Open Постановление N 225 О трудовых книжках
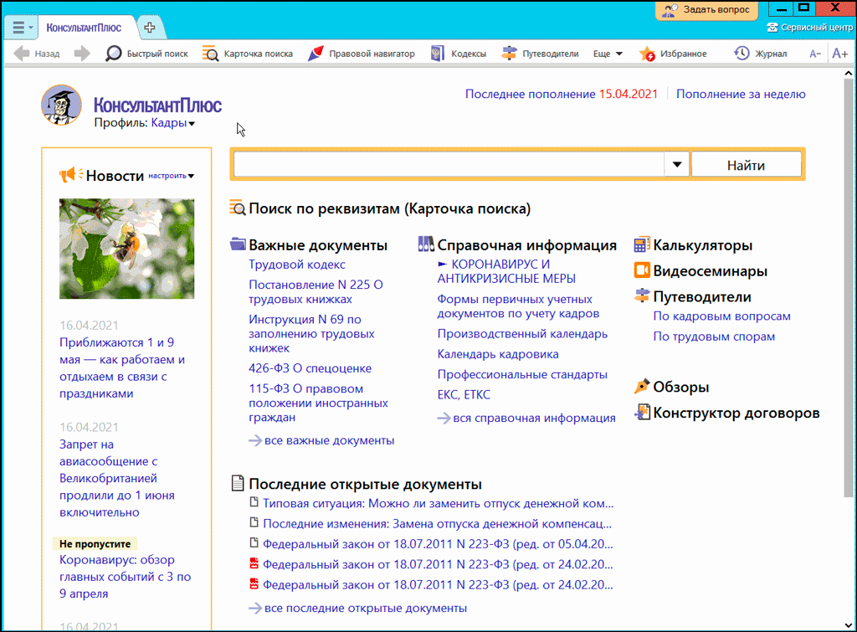857x632 pixels. point(316,292)
